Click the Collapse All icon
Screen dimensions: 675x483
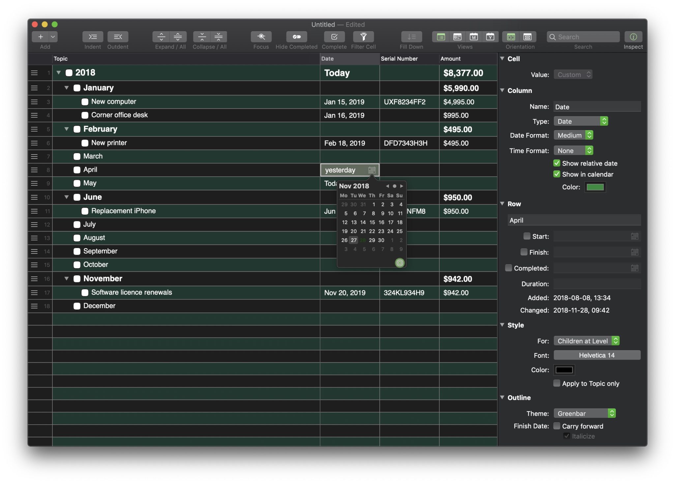[x=218, y=37]
